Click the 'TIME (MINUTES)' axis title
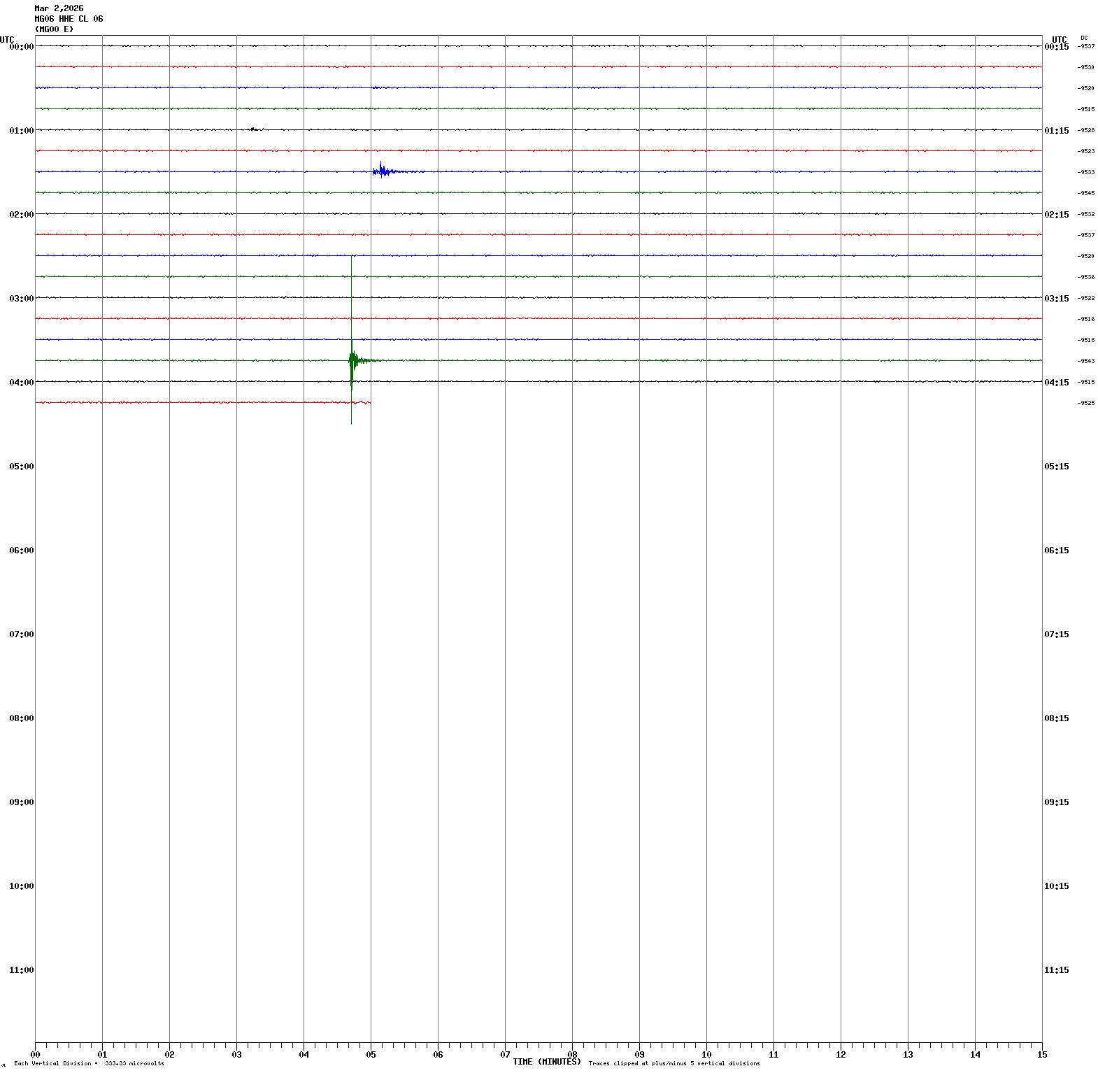Image resolution: width=1098 pixels, height=1073 pixels. tap(546, 1062)
